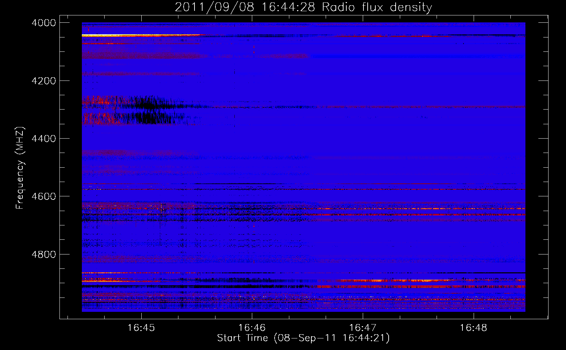The height and width of the screenshot is (350, 566).
Task: Select the 4200 frequency tick label
Action: pos(44,81)
